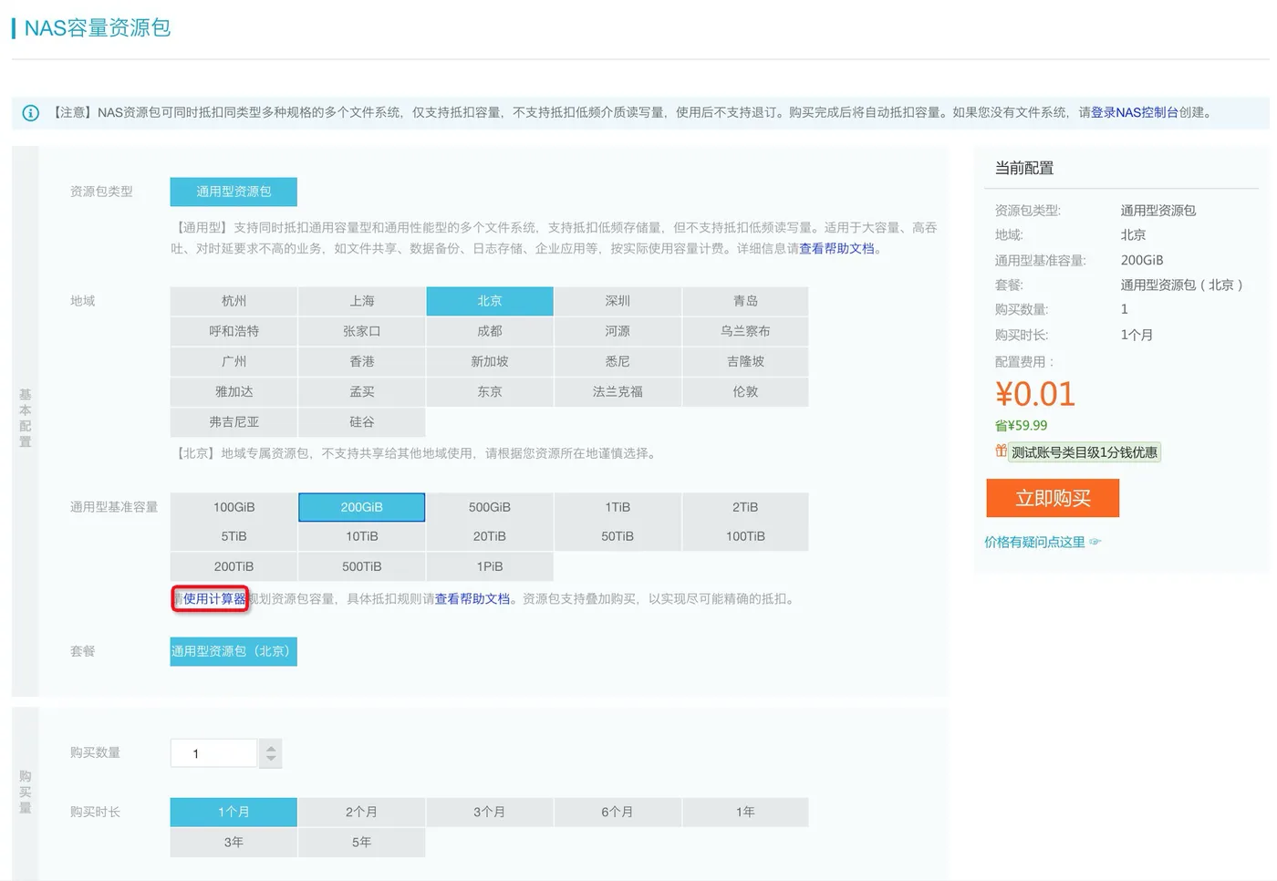1277x881 pixels.
Task: Open 查看帮助文档 link in capacity note
Action: (472, 599)
